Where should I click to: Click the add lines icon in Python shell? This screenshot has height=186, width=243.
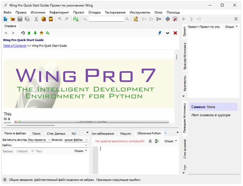(157, 141)
